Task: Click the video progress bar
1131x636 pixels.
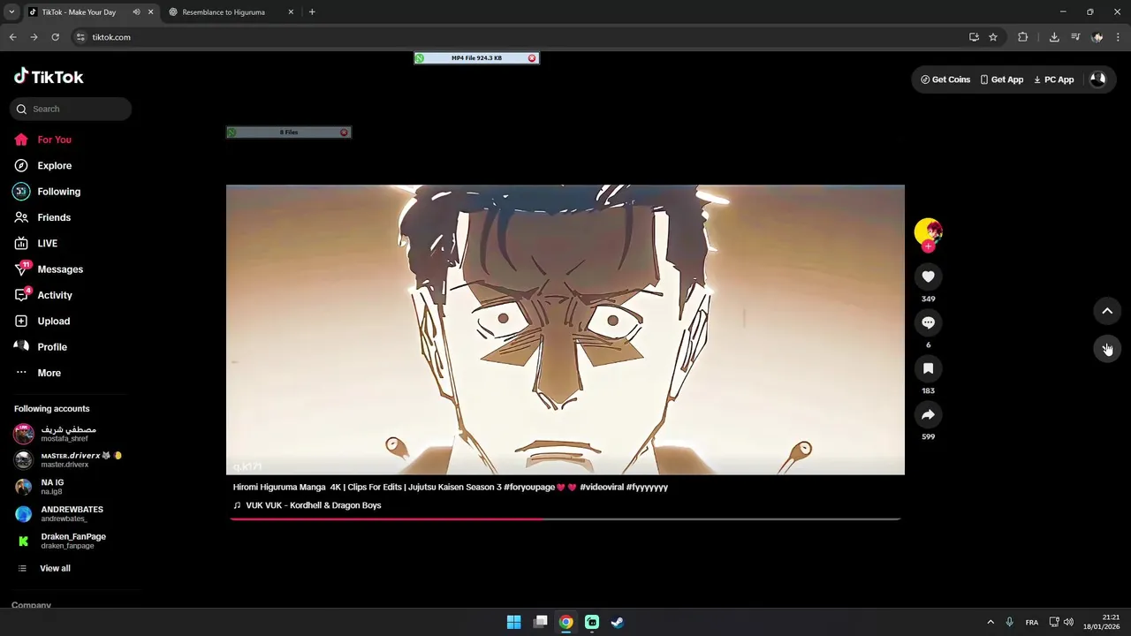Action: click(x=565, y=519)
